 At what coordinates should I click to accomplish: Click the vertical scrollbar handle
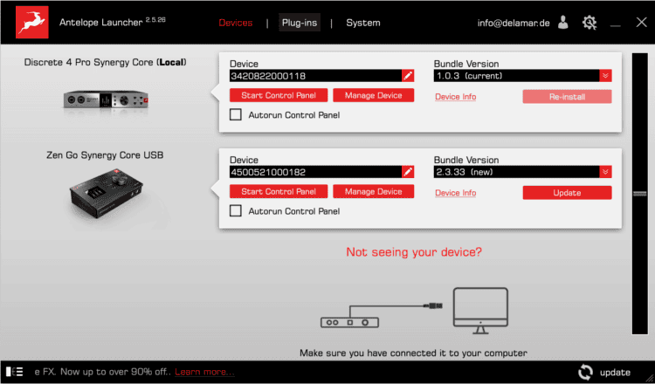[x=639, y=193]
